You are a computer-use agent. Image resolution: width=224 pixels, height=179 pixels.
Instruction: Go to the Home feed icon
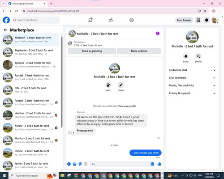point(90,20)
